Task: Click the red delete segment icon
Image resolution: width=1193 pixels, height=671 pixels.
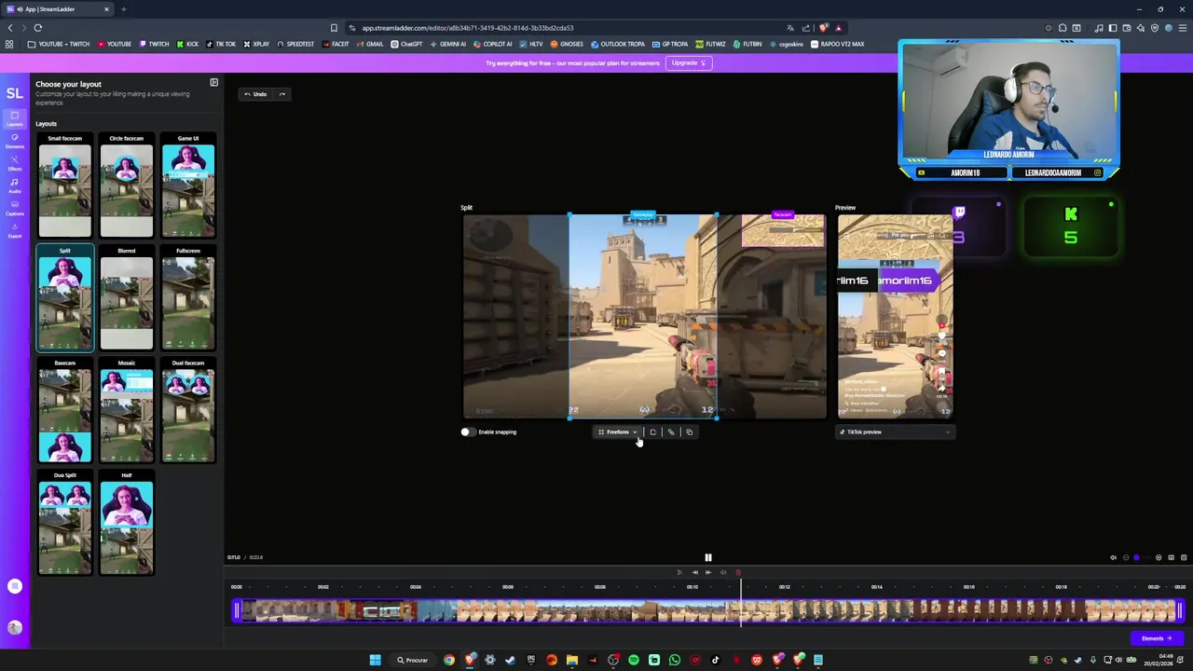Action: 738,572
